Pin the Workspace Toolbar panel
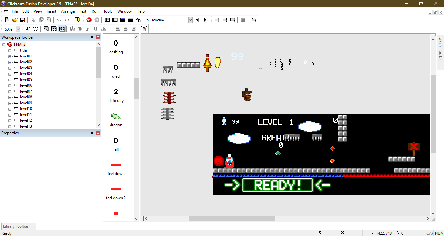 pyautogui.click(x=92, y=37)
